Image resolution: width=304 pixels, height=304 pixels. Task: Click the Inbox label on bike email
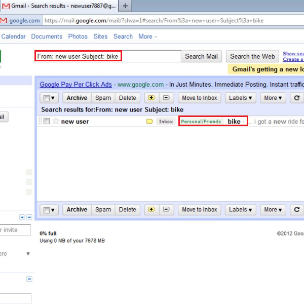tap(166, 122)
